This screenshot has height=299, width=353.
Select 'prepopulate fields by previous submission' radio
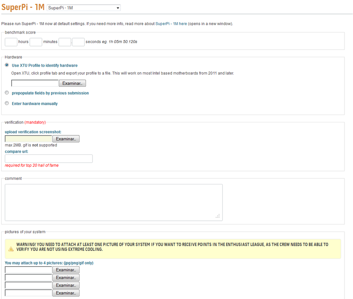(7, 93)
